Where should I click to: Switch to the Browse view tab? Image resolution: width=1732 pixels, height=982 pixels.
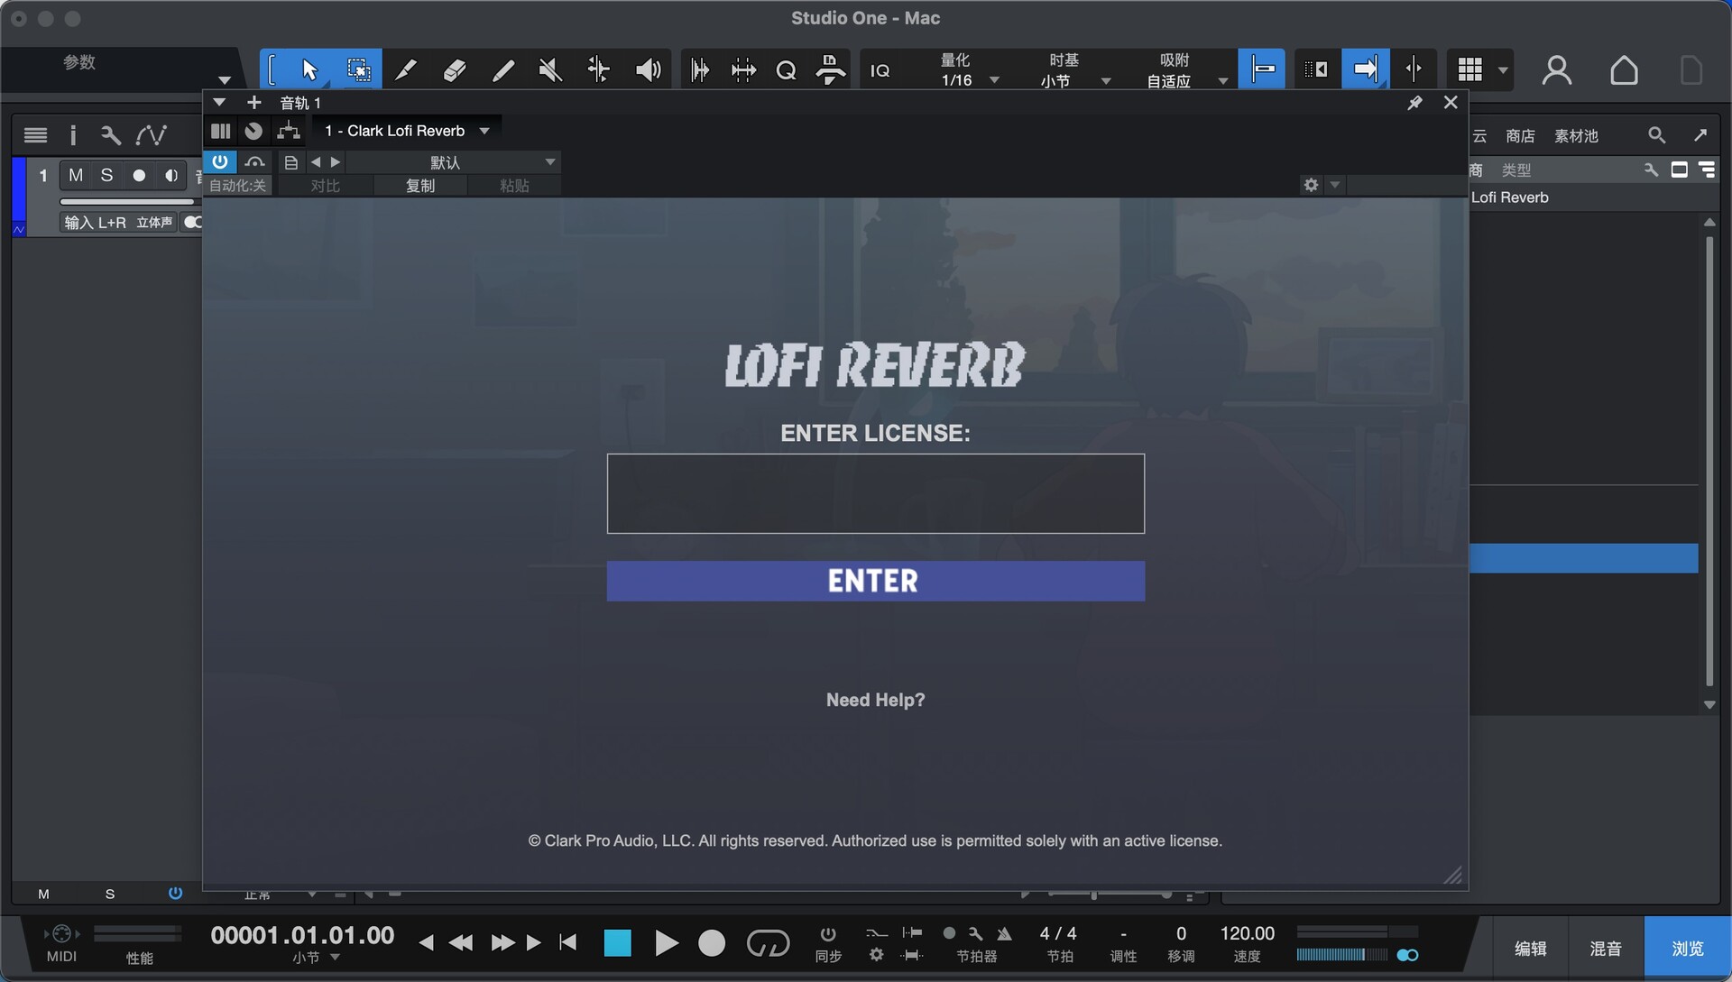click(x=1687, y=949)
